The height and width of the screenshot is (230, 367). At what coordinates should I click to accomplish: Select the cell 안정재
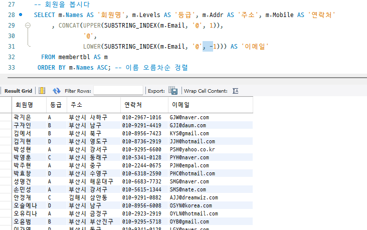[29, 197]
